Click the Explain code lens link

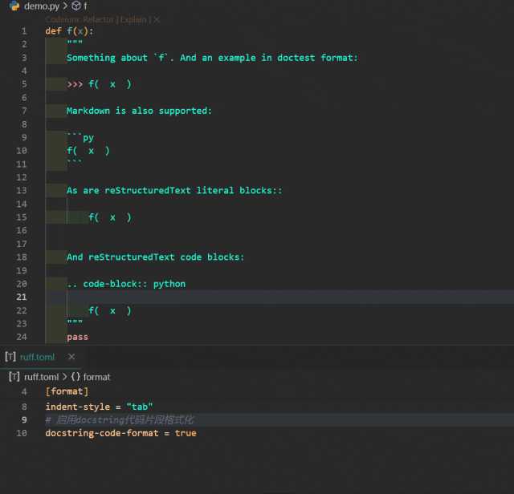(133, 20)
